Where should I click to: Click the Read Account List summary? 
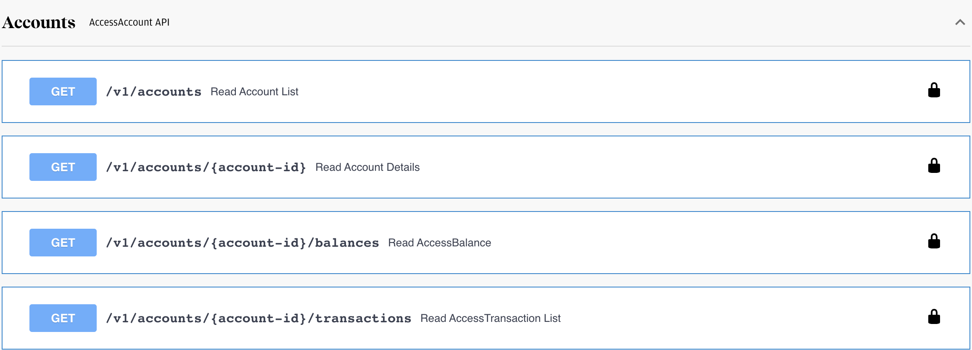(x=254, y=91)
